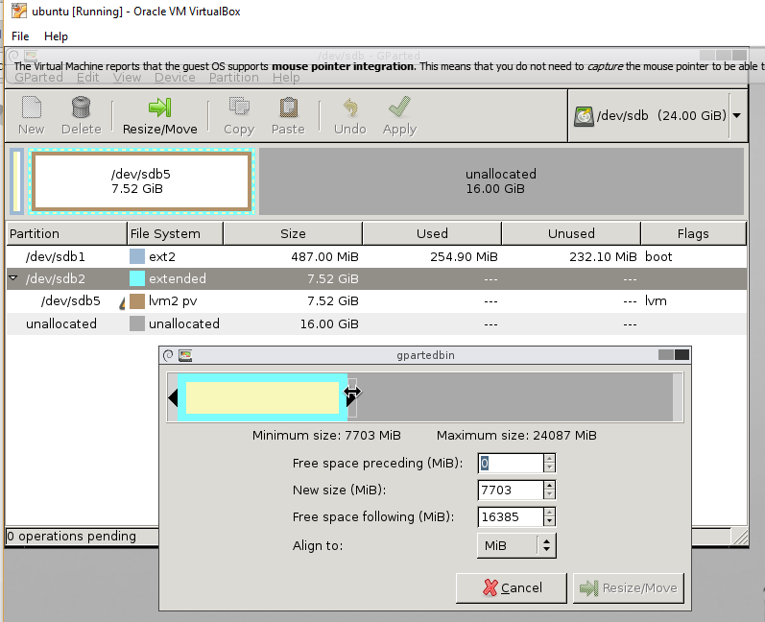This screenshot has width=765, height=622.
Task: Click the hard disk icon beside /dev/sdb
Action: (584, 116)
